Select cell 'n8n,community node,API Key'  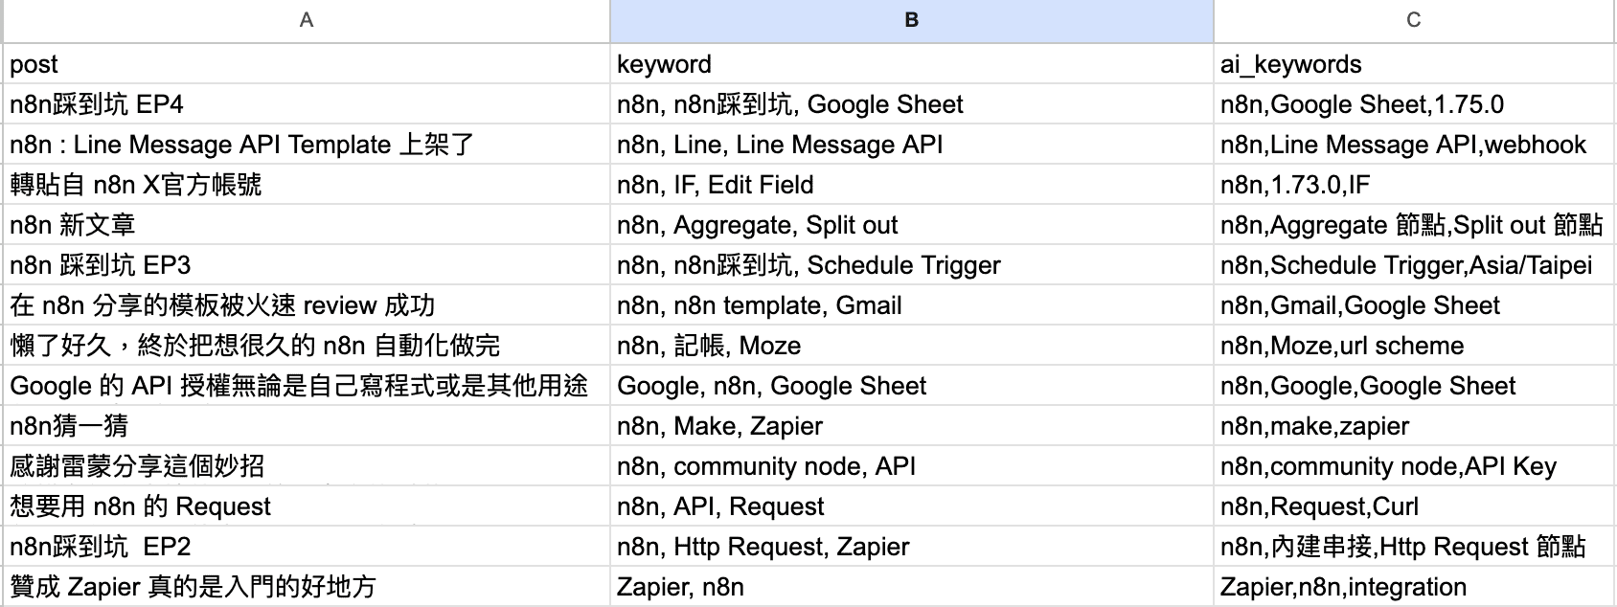(x=1413, y=466)
